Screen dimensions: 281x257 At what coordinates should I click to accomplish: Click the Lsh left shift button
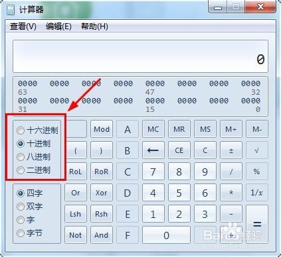(76, 214)
